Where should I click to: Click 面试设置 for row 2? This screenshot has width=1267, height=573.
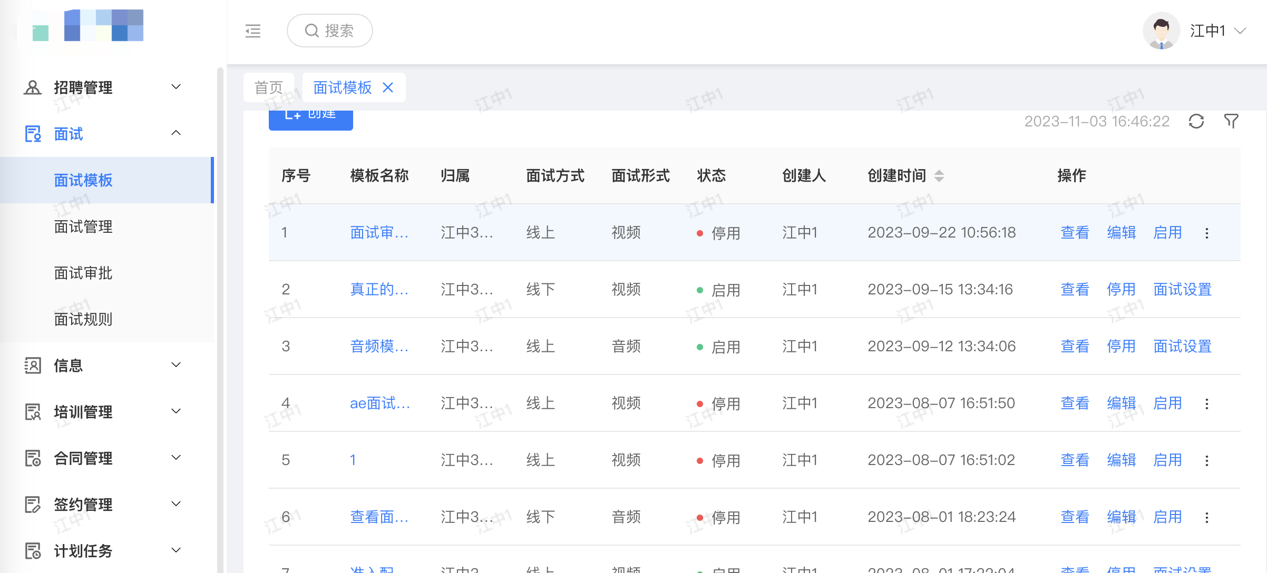pos(1183,289)
